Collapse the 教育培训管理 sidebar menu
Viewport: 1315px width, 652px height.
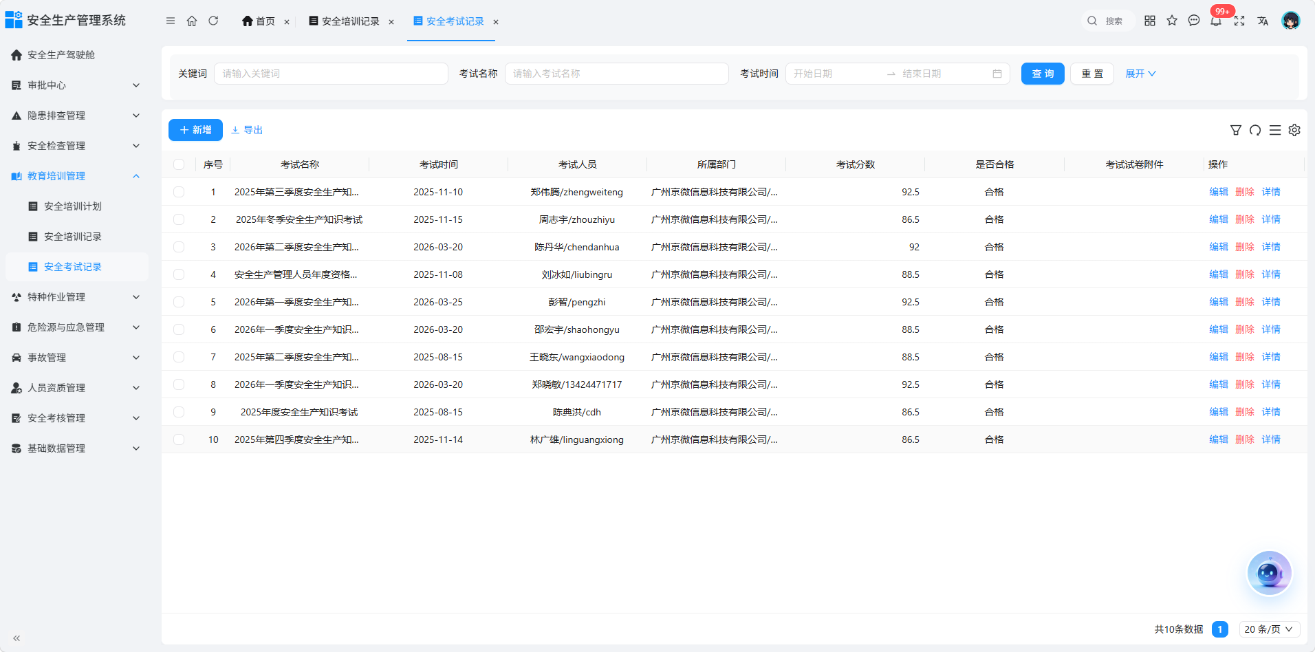77,176
